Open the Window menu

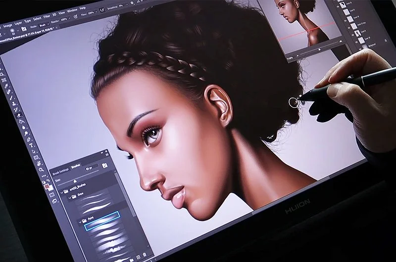tap(72, 10)
